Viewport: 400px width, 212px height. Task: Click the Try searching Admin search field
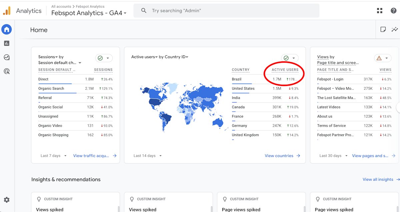coord(226,10)
